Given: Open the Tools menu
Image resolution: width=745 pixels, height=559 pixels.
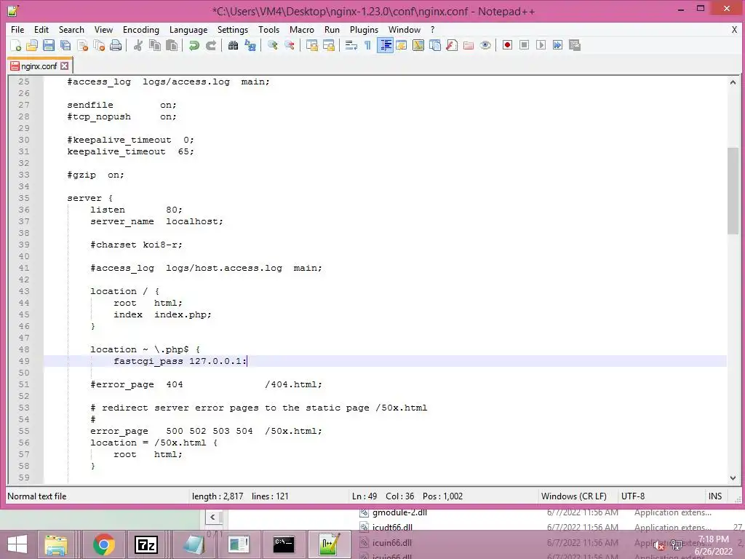Looking at the screenshot, I should [x=268, y=29].
